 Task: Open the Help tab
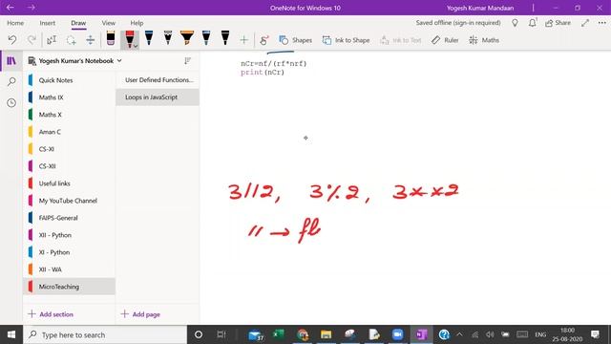pyautogui.click(x=137, y=23)
